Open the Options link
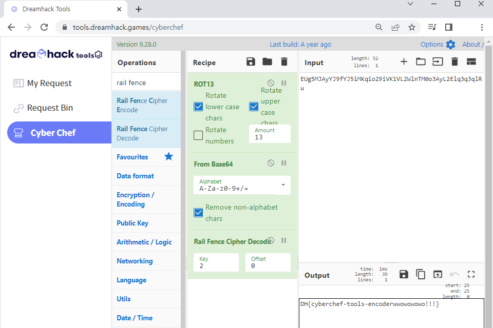Image resolution: width=493 pixels, height=328 pixels. click(432, 45)
